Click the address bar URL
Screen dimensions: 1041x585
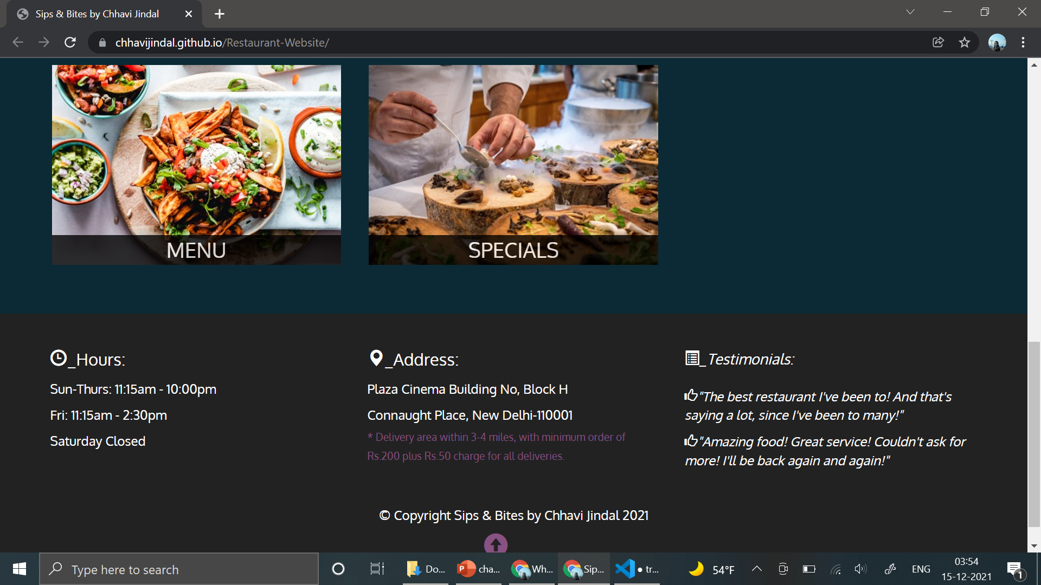pos(222,43)
